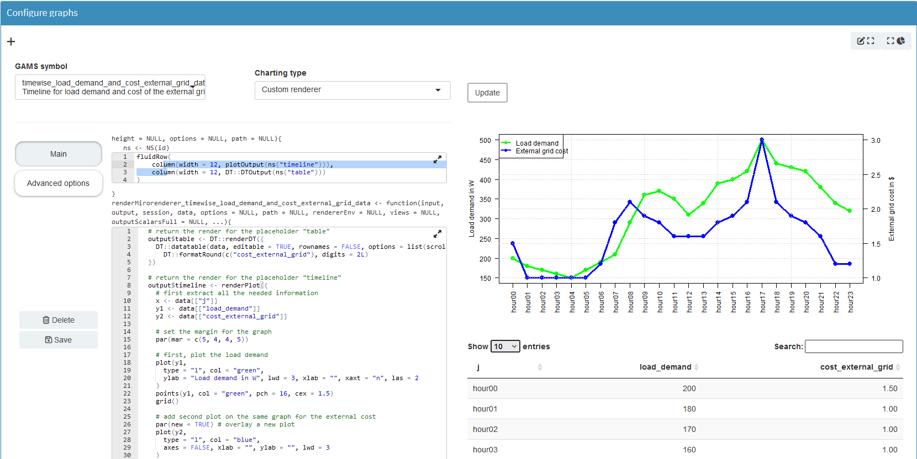The width and height of the screenshot is (917, 459).
Task: Click the hour17 peak point on the chart
Action: (762, 140)
